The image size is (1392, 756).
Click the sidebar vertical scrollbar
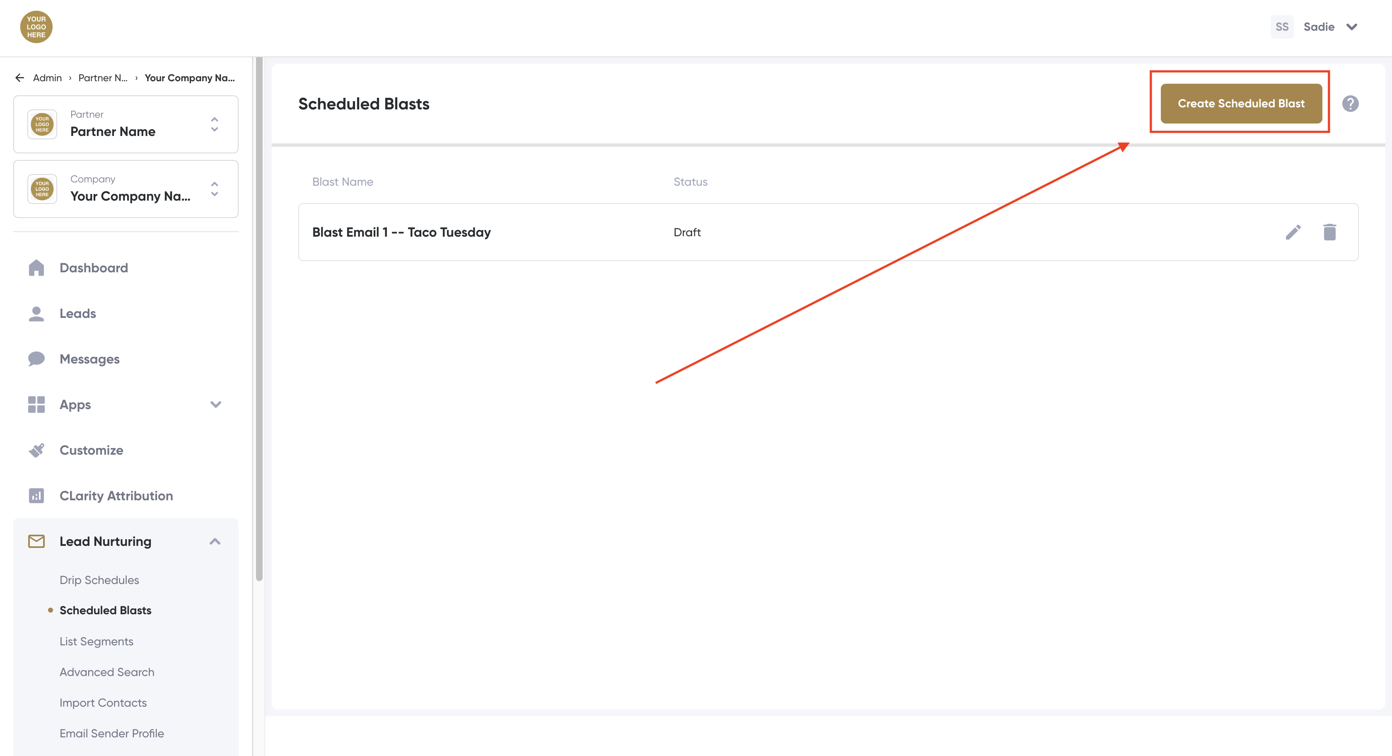coord(259,319)
